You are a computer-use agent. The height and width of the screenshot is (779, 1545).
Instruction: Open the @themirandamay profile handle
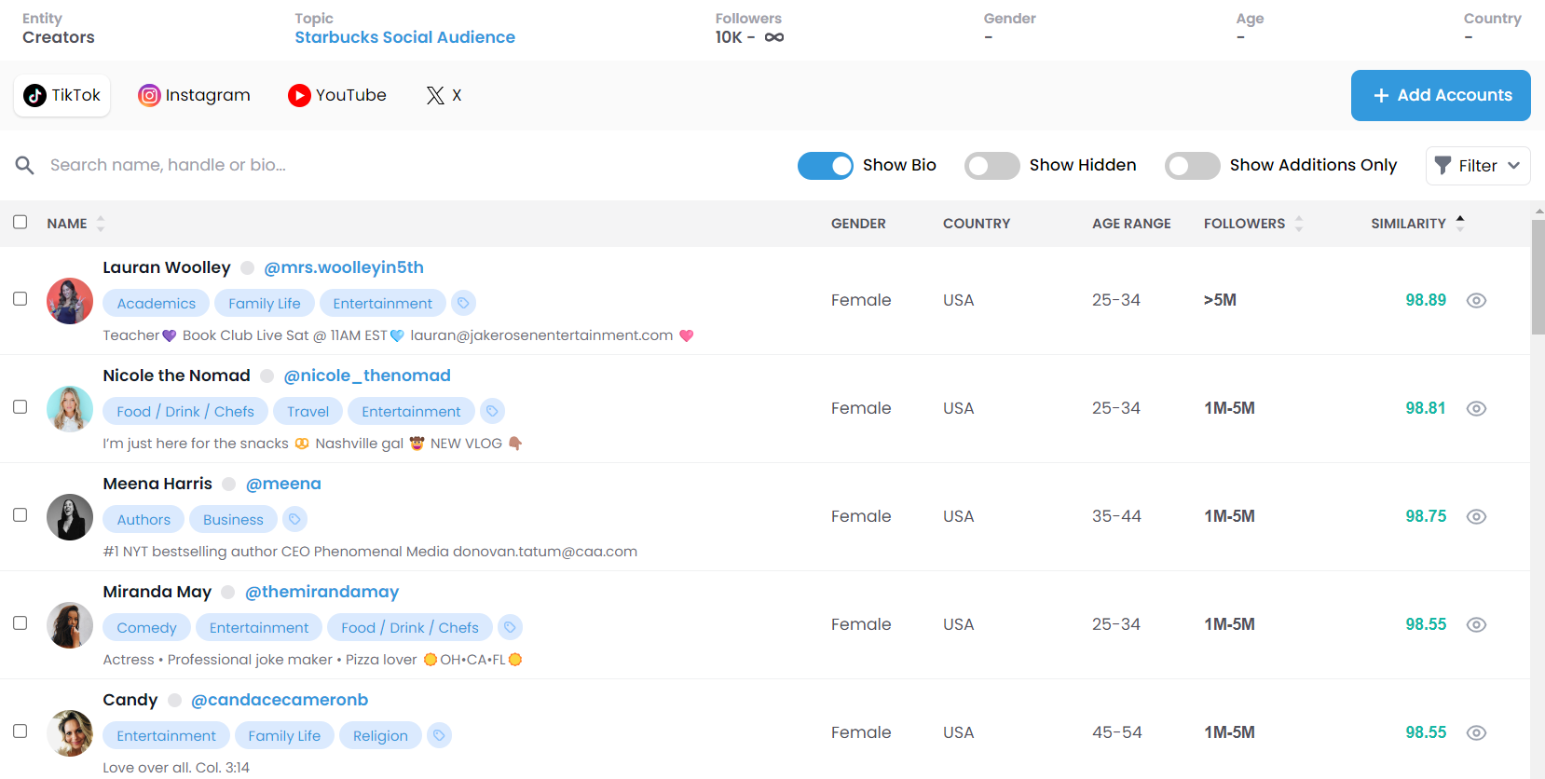[x=321, y=592]
